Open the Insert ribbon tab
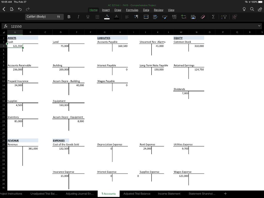 point(106,10)
